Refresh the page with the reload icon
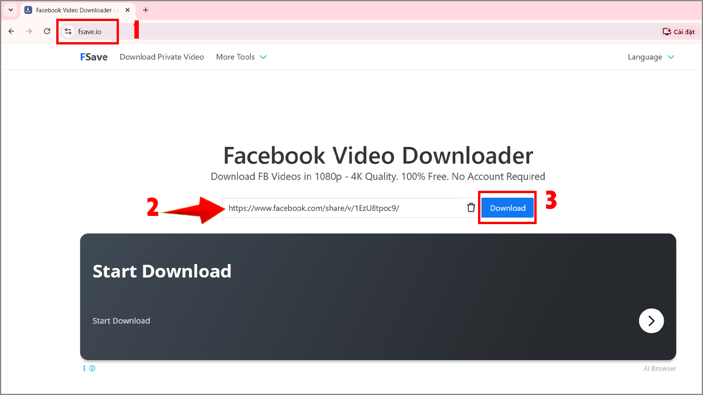The height and width of the screenshot is (395, 703). pyautogui.click(x=46, y=31)
